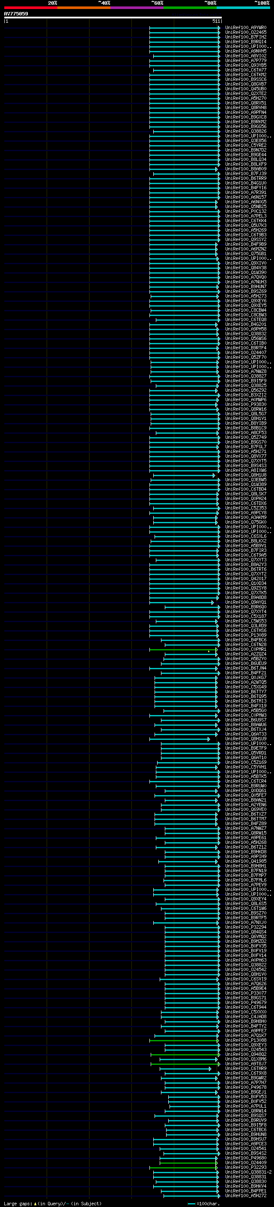Click the UniRef100_Q2XTE2 label
274x1207 pixels.
[x=245, y=93]
